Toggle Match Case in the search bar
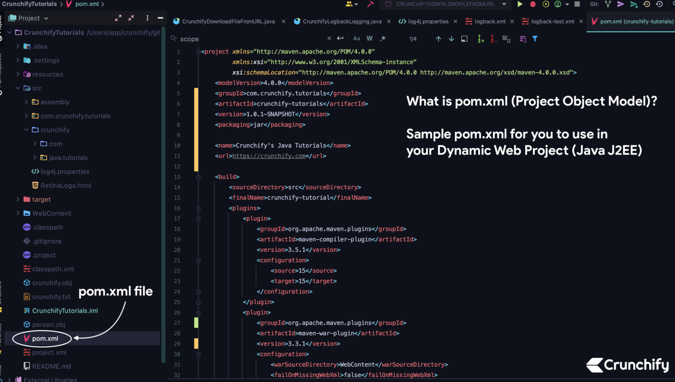This screenshot has width=675, height=382. 356,39
